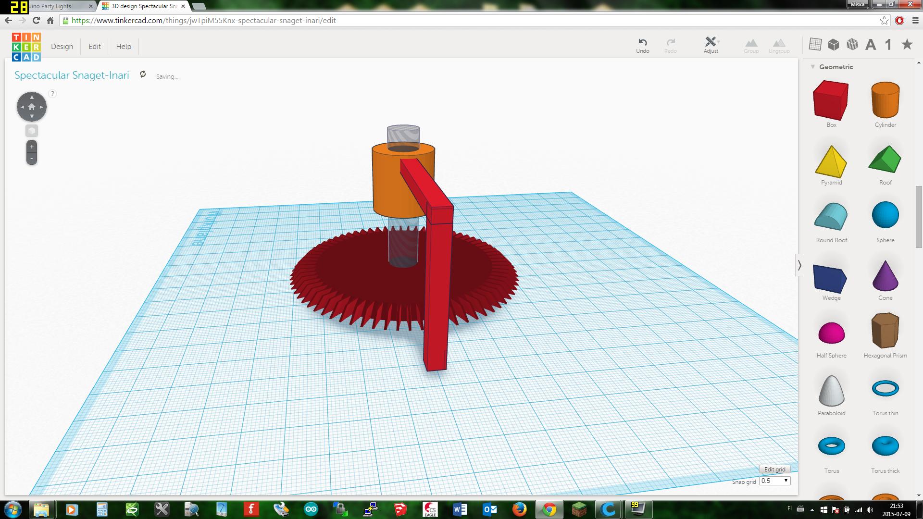Screen dimensions: 923x519
Task: Close the 3D design Spectacular tab
Action: (183, 6)
